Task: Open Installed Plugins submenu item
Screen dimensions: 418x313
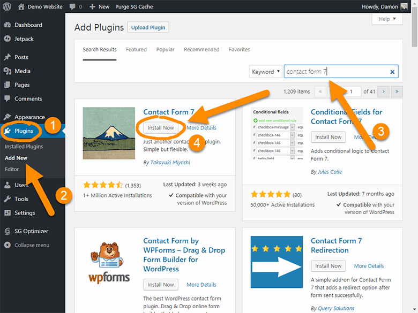Action: (x=24, y=147)
